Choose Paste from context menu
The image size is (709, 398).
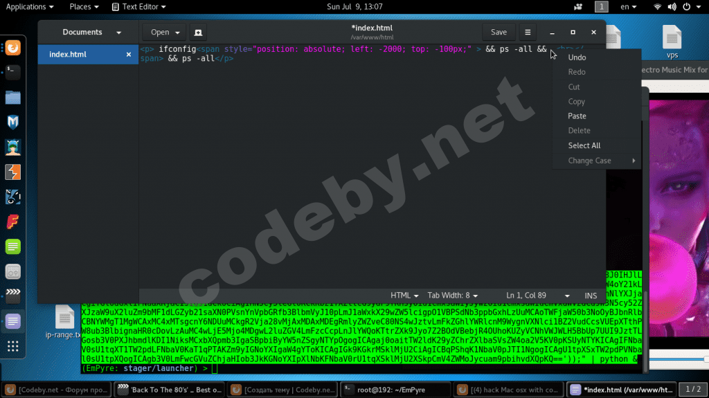tap(596, 116)
